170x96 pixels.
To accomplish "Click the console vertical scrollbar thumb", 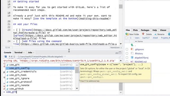I will [121, 86].
